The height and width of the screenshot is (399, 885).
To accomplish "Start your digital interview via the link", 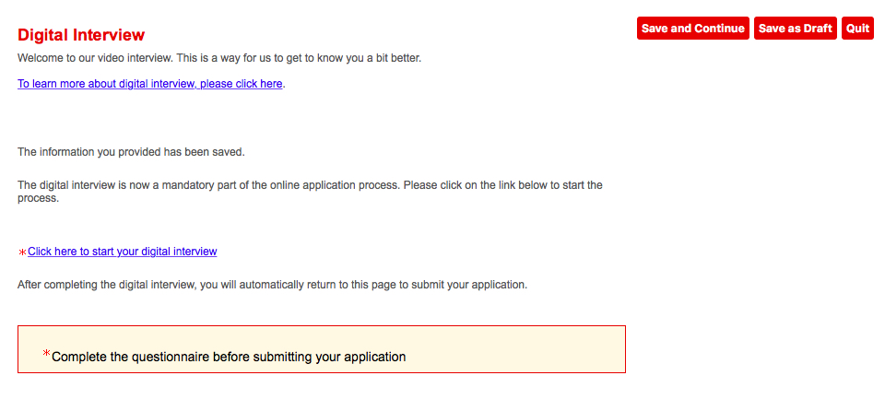I will (123, 252).
